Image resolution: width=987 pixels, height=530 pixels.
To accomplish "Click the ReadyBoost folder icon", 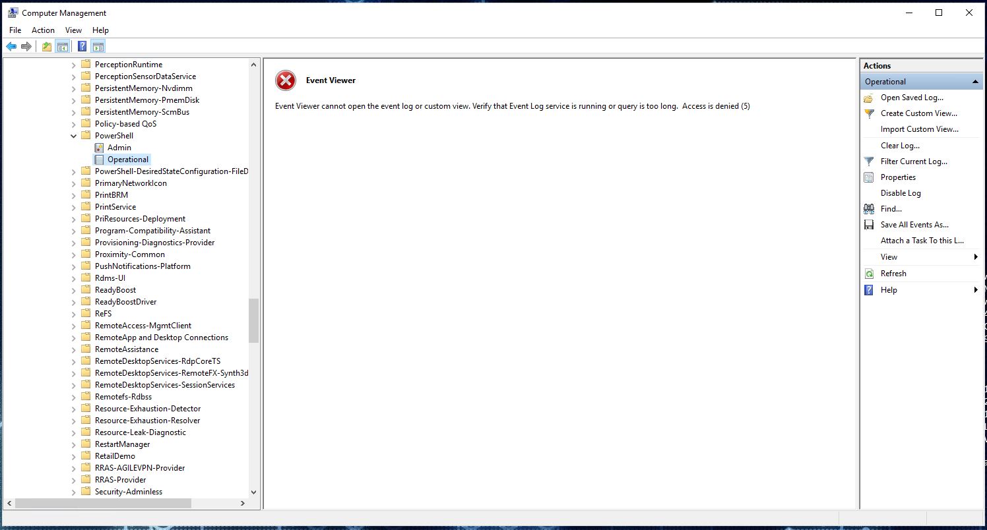I will pyautogui.click(x=85, y=290).
